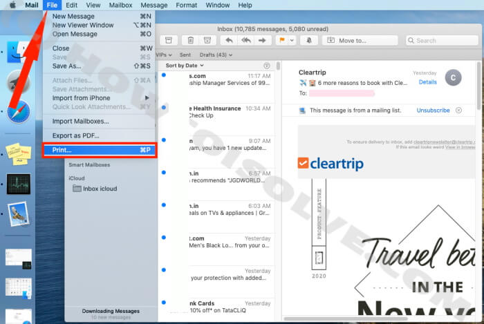
Task: Flag the message with orange flag icon
Action: 282,40
